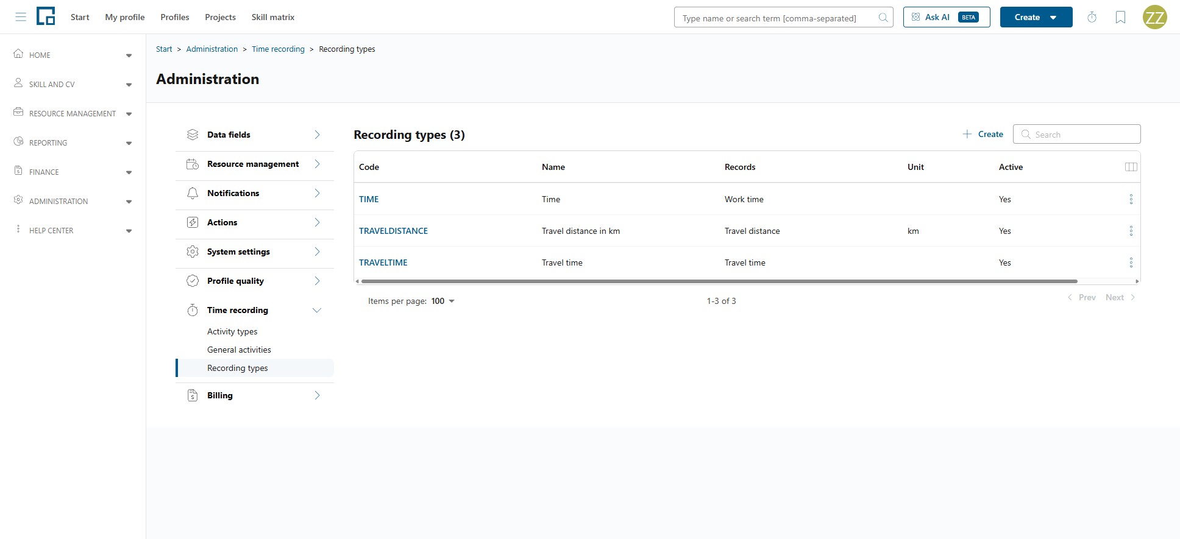Focus the global name search field
This screenshot has width=1180, height=539.
click(x=783, y=17)
